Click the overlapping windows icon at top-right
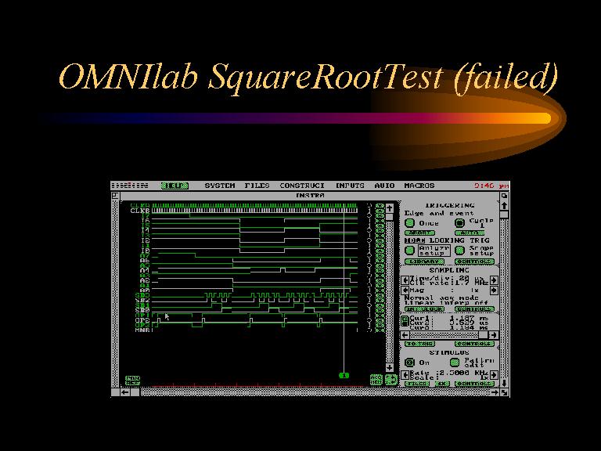 coord(504,194)
